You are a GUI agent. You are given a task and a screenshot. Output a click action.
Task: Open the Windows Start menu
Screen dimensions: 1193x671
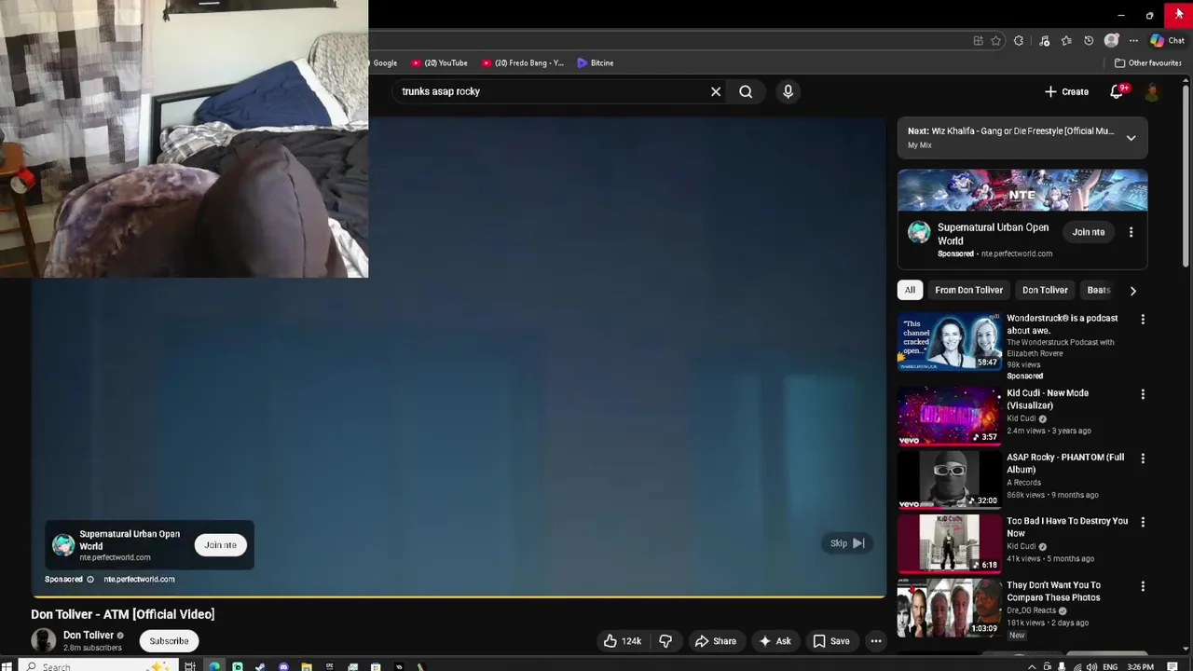pyautogui.click(x=7, y=666)
